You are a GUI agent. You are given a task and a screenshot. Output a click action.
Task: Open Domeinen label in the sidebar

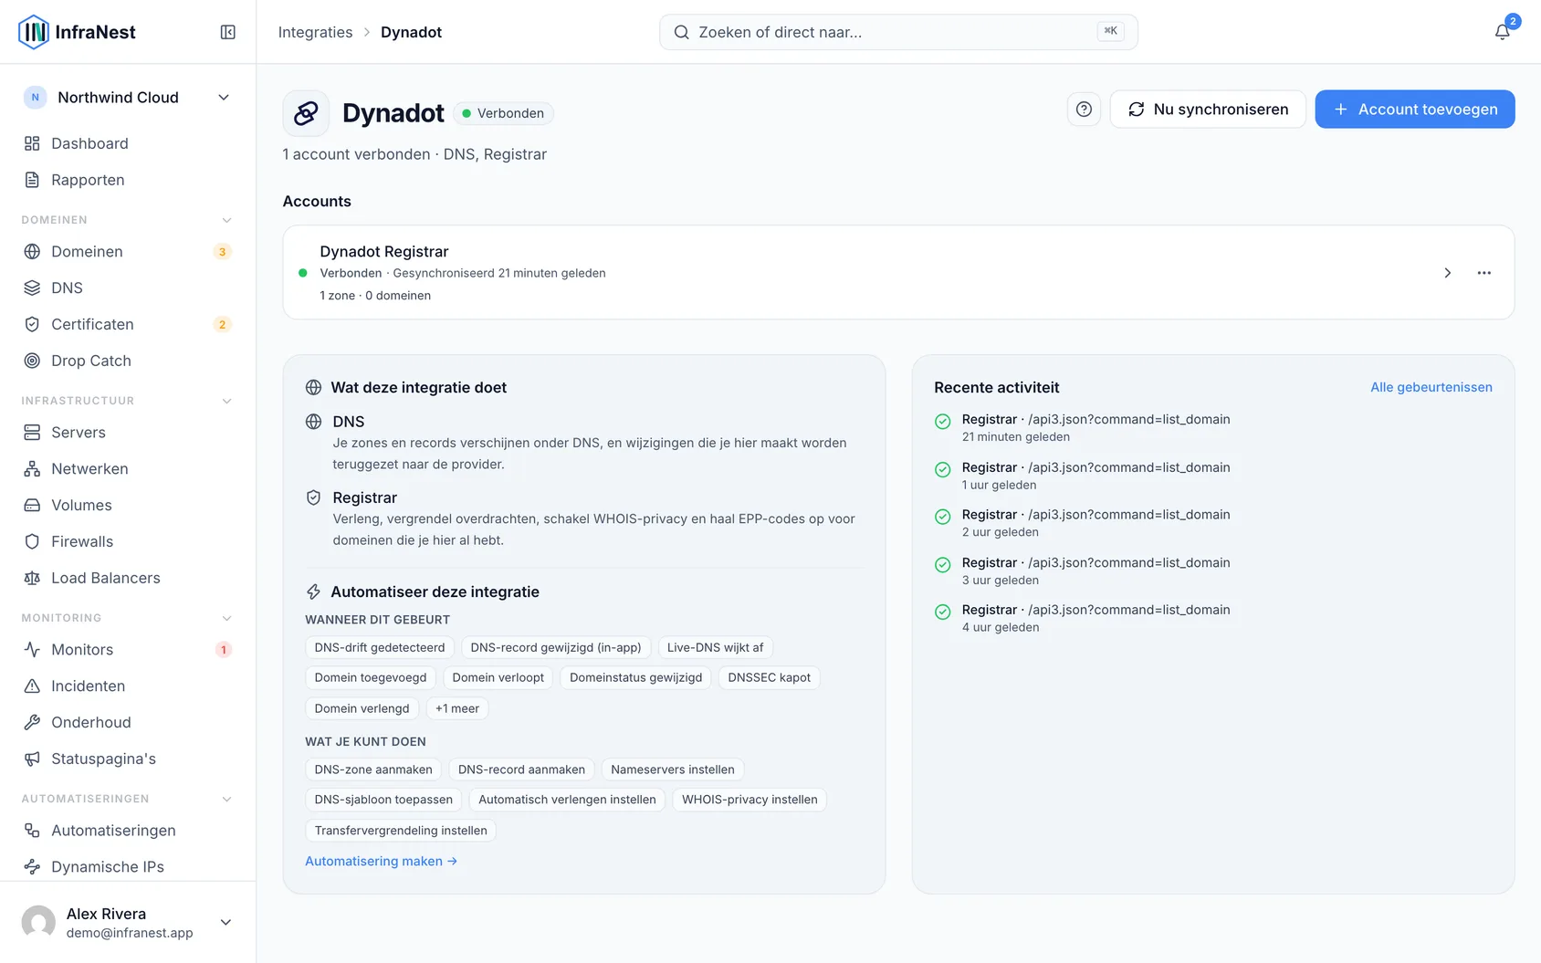pos(87,251)
